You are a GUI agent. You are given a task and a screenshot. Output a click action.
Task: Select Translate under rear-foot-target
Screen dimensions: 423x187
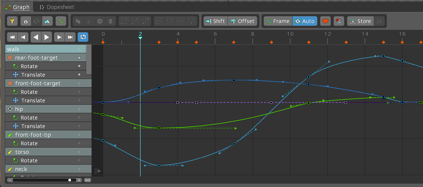pyautogui.click(x=46, y=75)
